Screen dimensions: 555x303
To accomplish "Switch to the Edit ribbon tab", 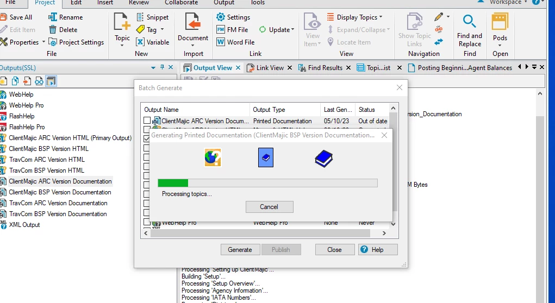I will [x=76, y=2].
